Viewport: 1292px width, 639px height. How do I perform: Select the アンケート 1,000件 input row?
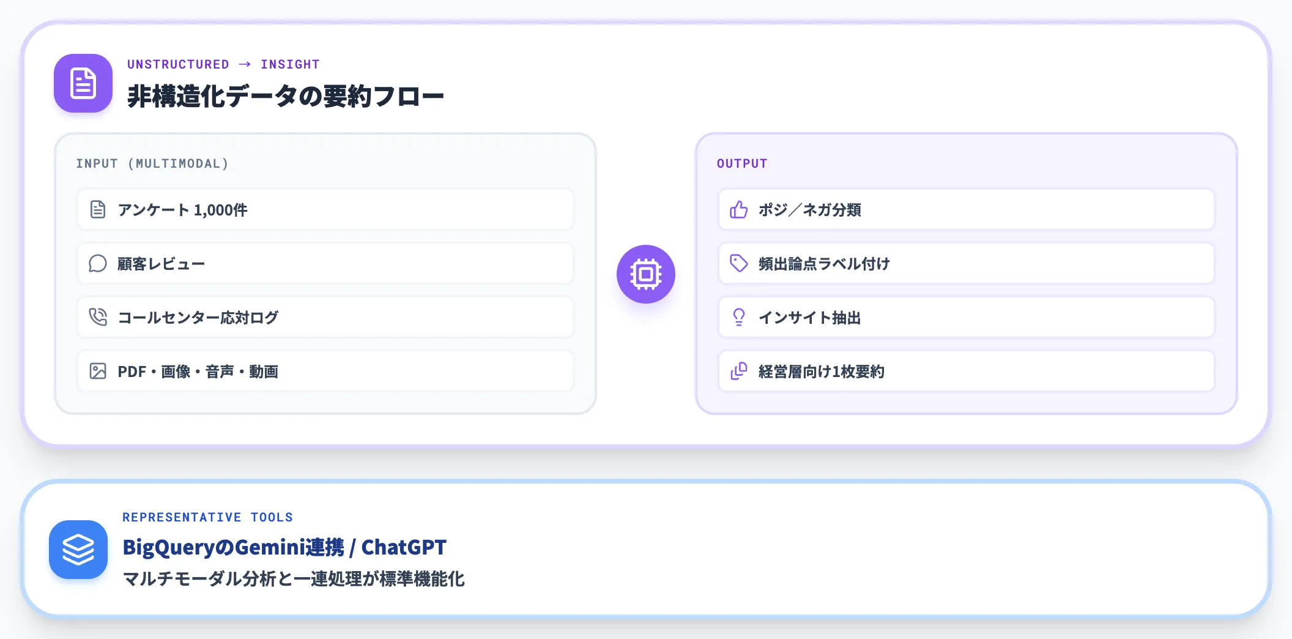pyautogui.click(x=325, y=209)
